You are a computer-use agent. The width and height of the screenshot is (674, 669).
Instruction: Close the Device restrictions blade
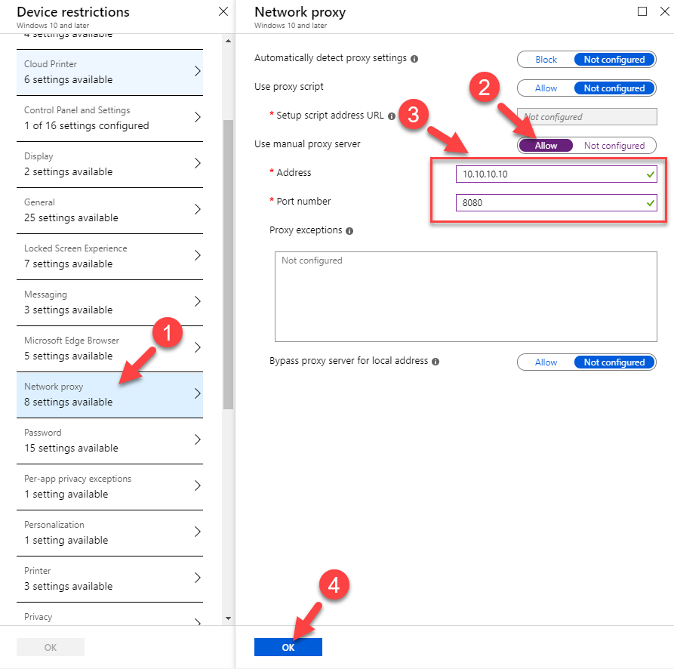coord(223,11)
